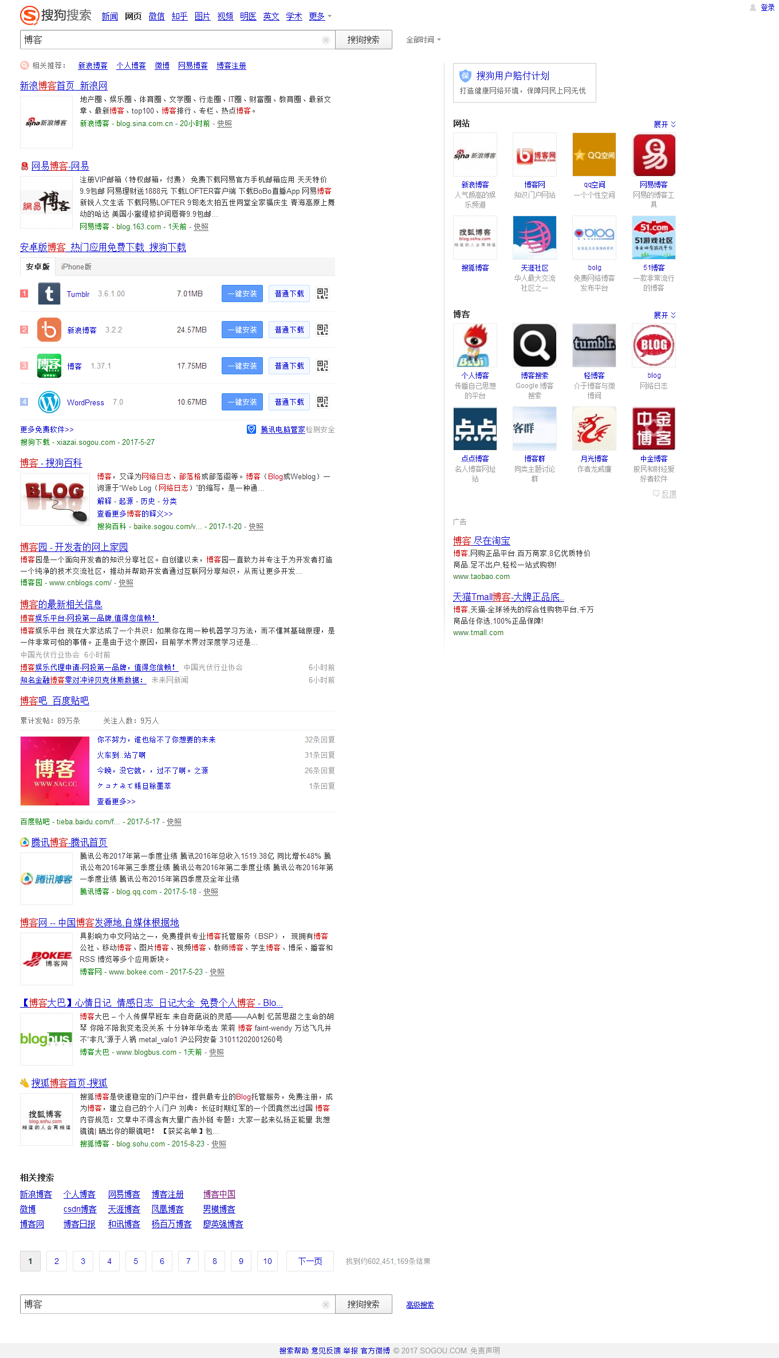Click the 搜狗用户赔付计划 shield icon
The image size is (779, 1358).
click(465, 76)
